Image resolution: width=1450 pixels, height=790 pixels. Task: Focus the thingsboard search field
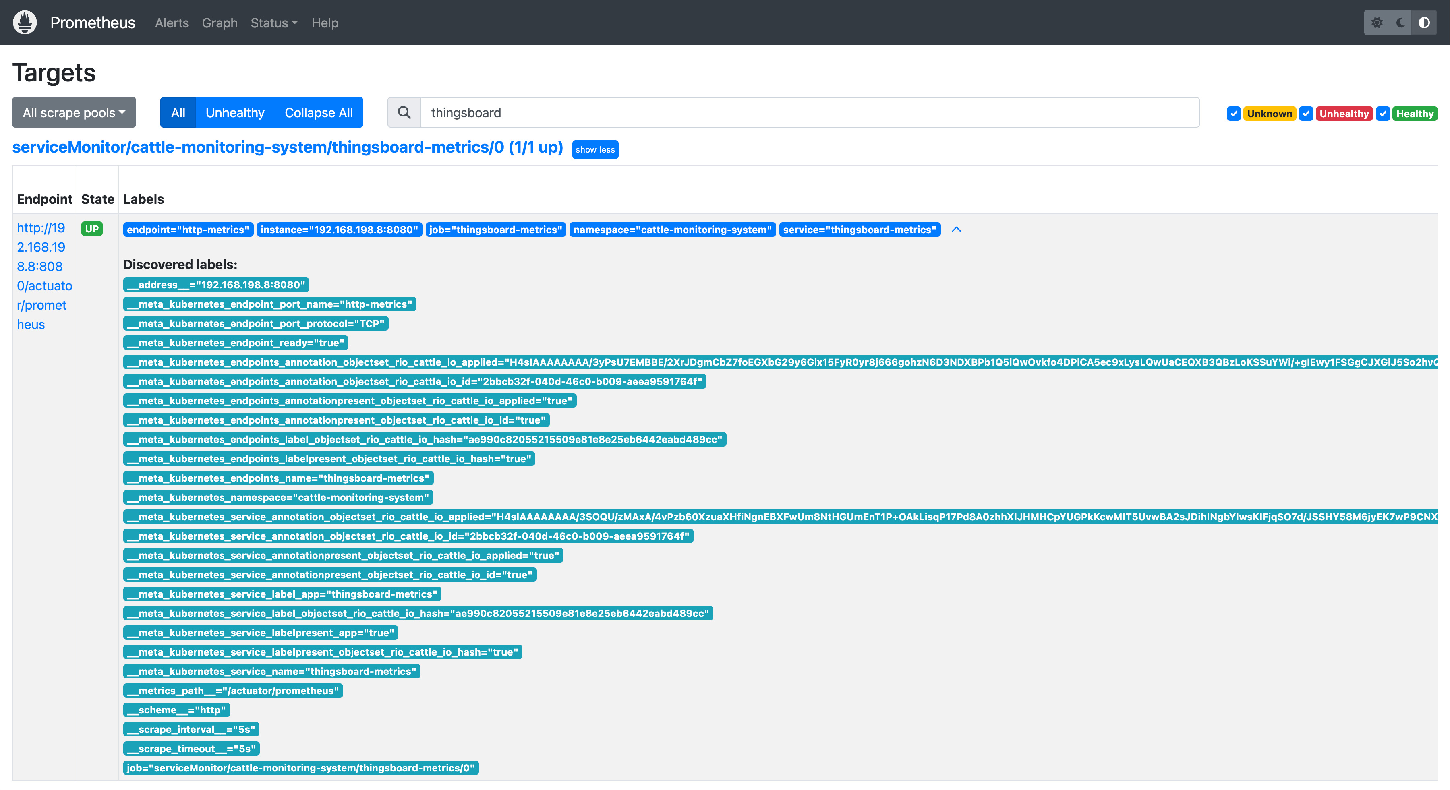pyautogui.click(x=809, y=112)
